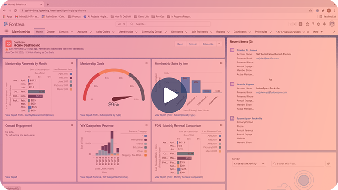Select the Price Rules tab
This screenshot has height=190, width=338.
pos(261,32)
